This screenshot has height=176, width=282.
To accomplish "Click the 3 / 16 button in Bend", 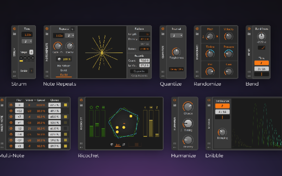I will (262, 69).
